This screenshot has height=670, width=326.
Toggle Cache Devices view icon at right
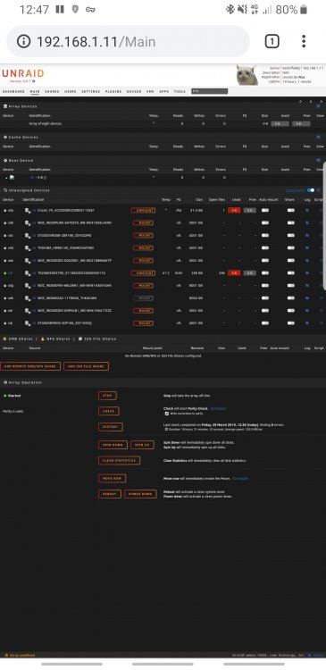[318, 138]
